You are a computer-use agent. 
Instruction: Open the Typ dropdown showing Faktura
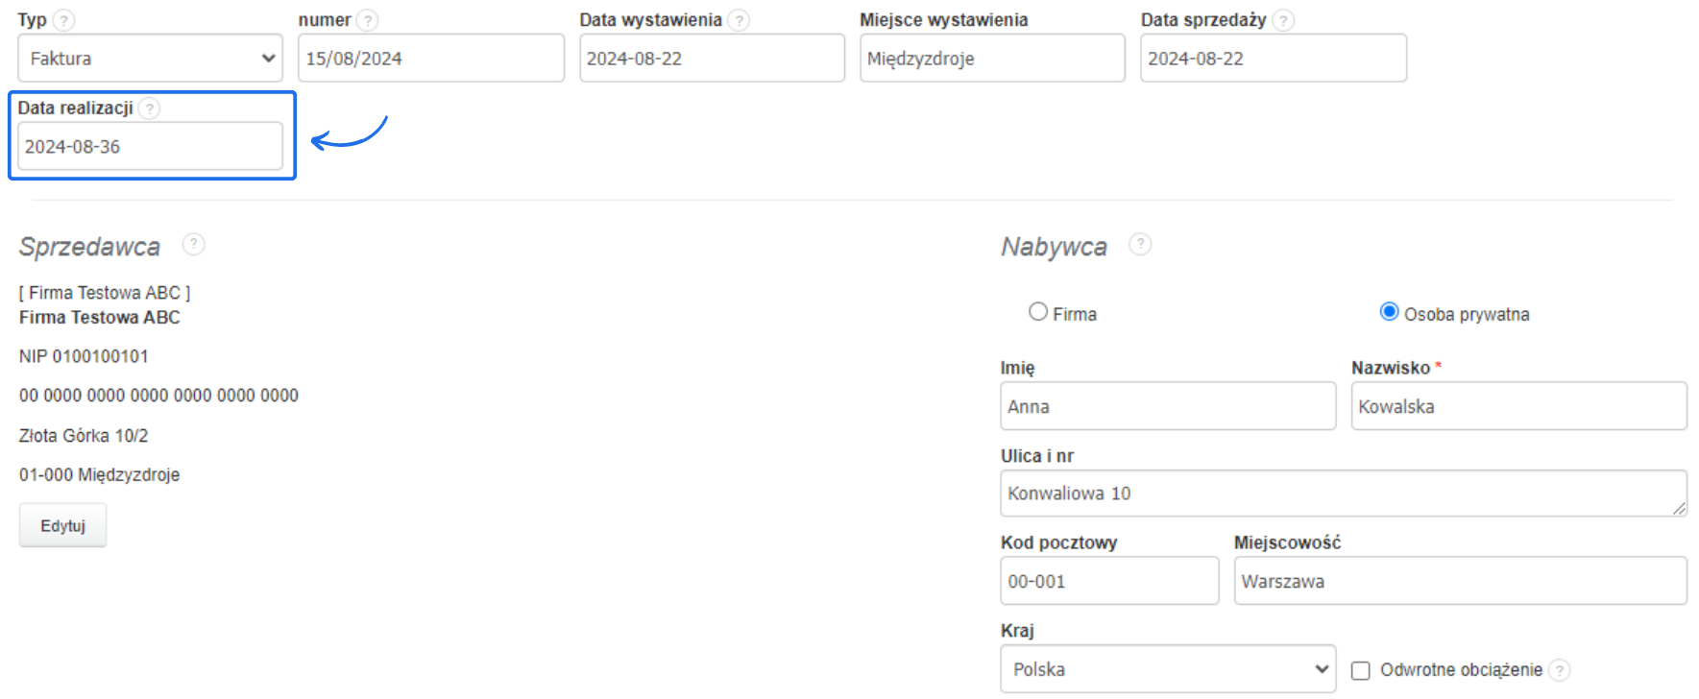pos(150,59)
